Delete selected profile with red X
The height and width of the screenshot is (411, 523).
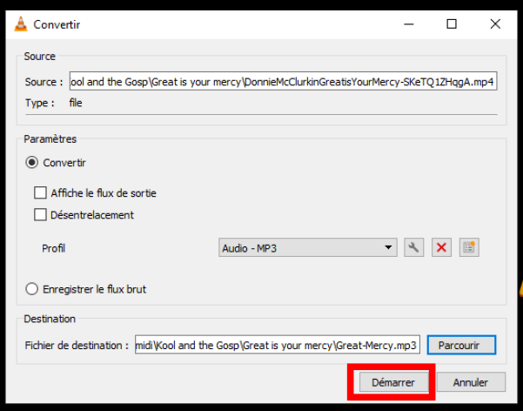442,248
